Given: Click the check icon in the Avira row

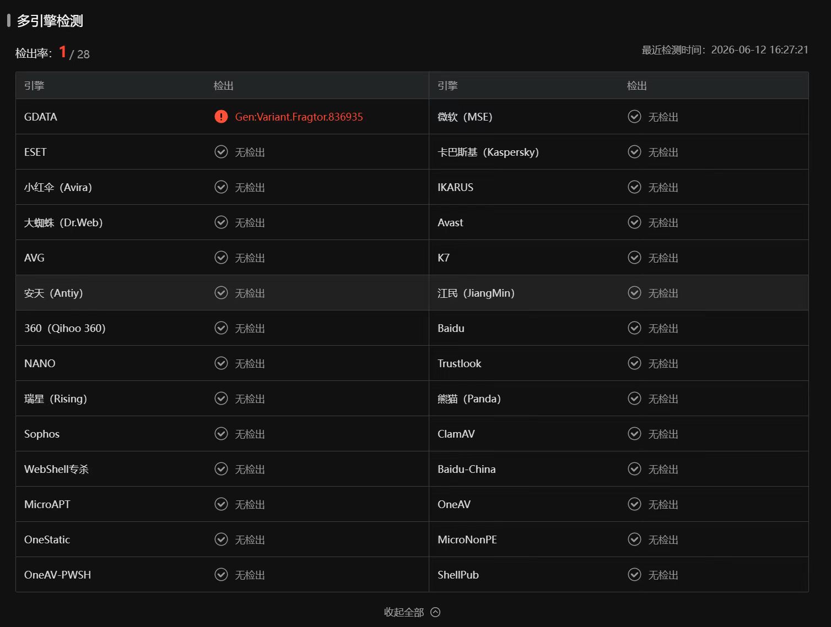Looking at the screenshot, I should coord(221,187).
